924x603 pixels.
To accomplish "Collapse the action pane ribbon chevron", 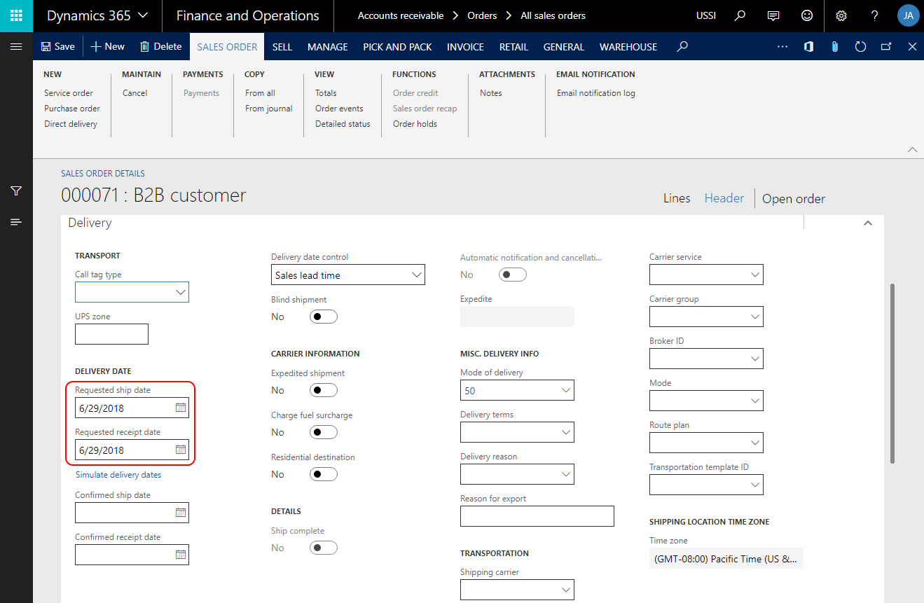I will pyautogui.click(x=912, y=149).
